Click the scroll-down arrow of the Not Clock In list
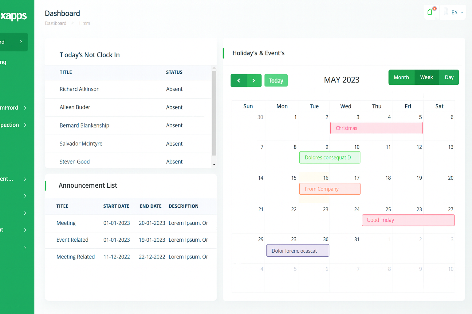472x314 pixels. (x=214, y=165)
